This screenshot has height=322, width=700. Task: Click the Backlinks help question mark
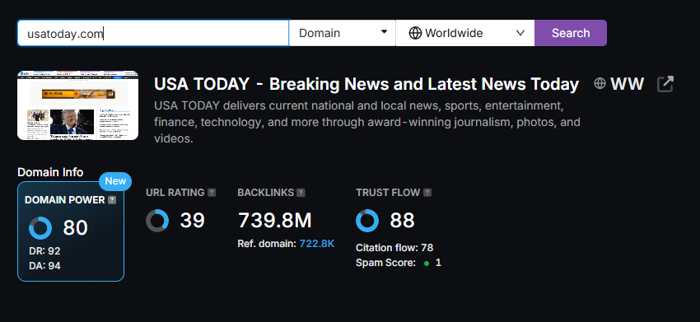click(x=301, y=193)
